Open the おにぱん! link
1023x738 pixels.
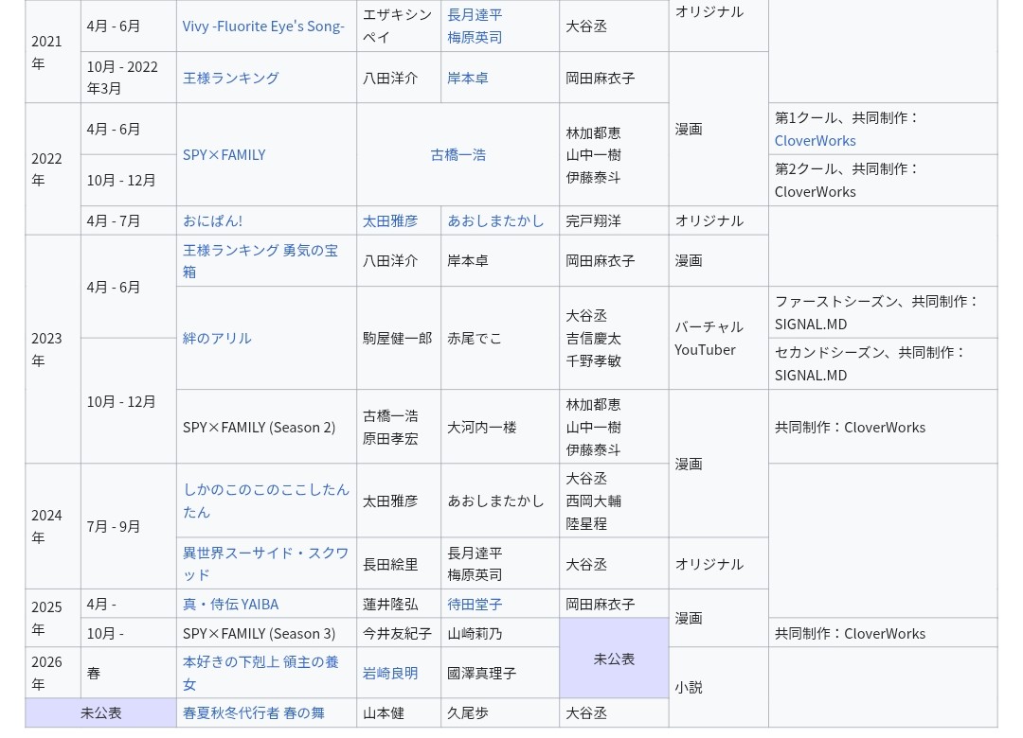(213, 220)
